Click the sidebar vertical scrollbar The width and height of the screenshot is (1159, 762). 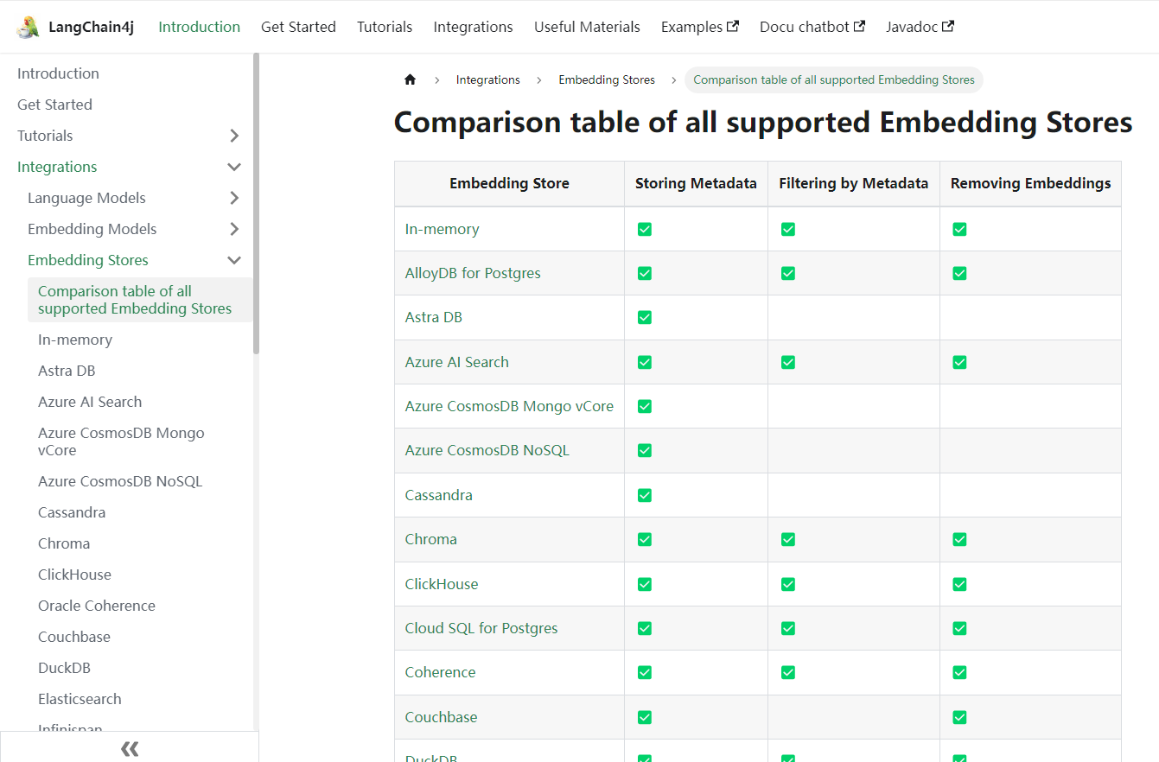click(256, 203)
